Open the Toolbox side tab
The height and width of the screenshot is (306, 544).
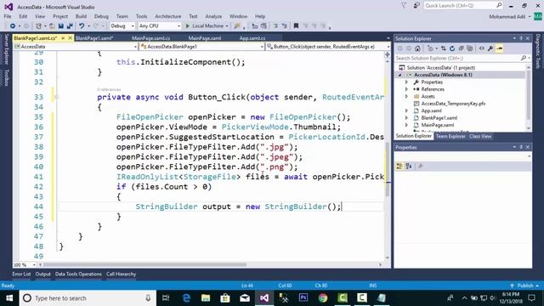[x=7, y=77]
